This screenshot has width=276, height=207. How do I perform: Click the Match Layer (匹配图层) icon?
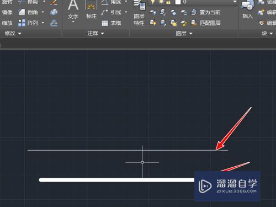click(x=194, y=23)
